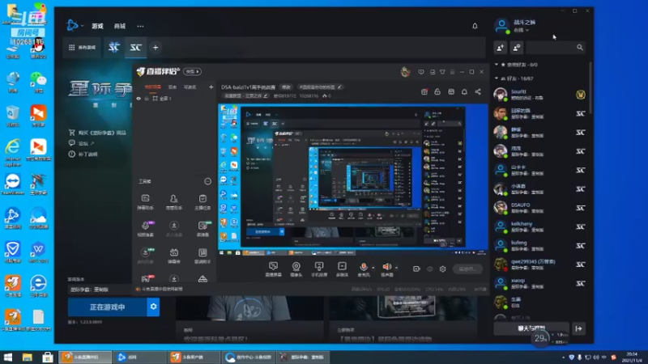Select the second scene tab in streaming app
The image size is (648, 364).
pos(173,87)
